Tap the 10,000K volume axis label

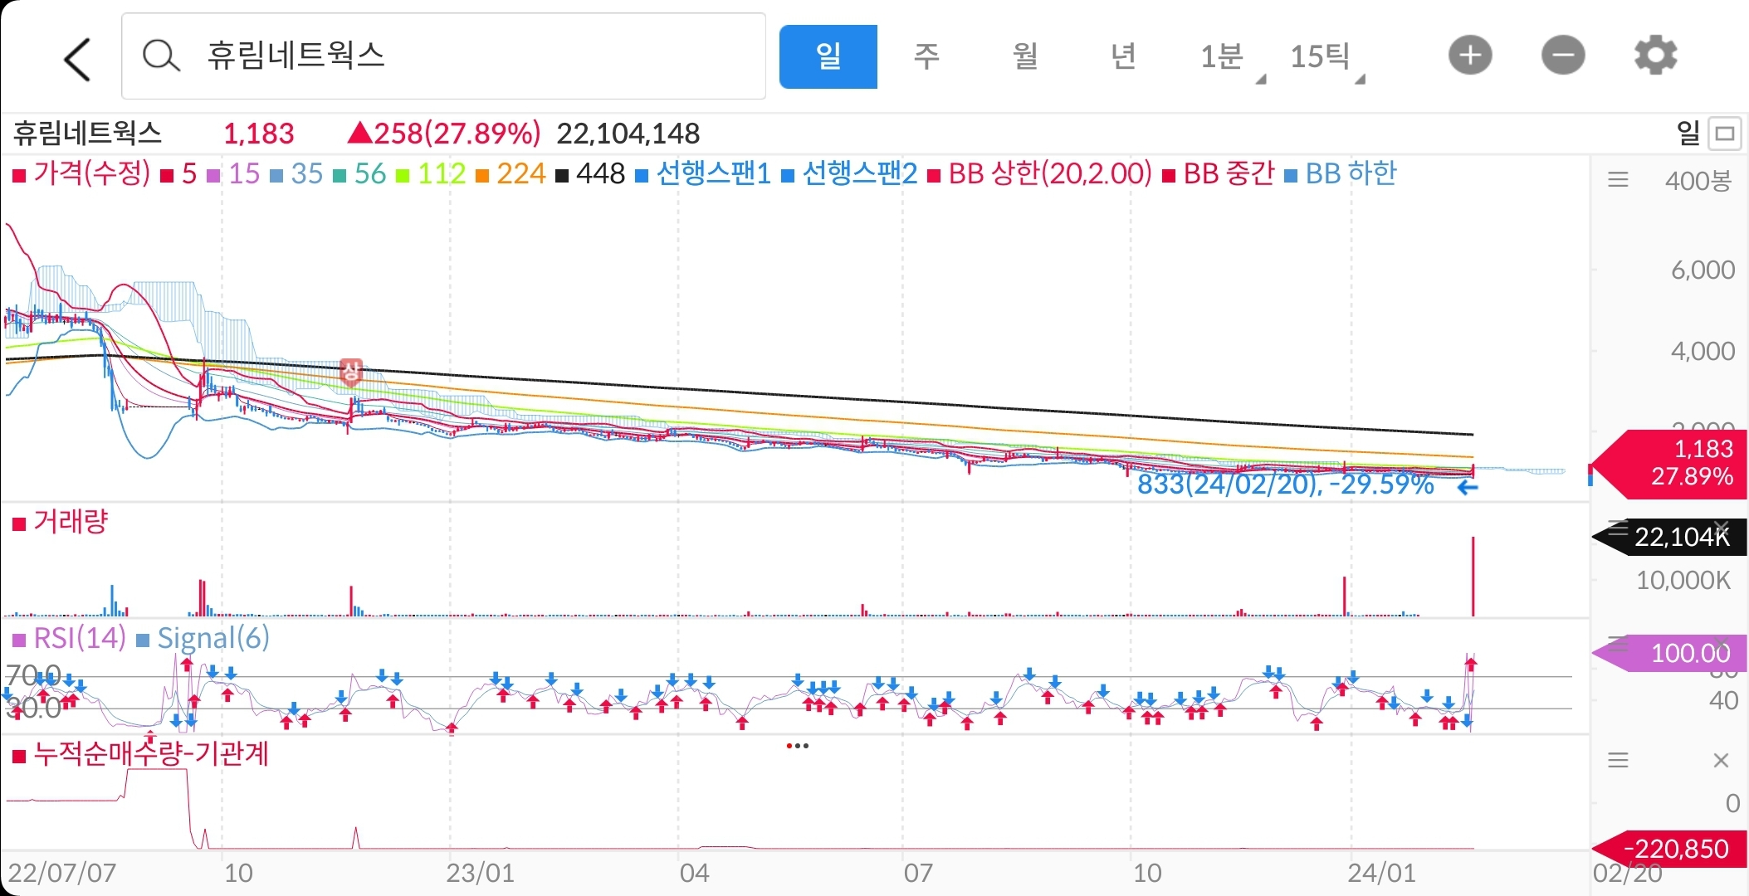pyautogui.click(x=1683, y=580)
